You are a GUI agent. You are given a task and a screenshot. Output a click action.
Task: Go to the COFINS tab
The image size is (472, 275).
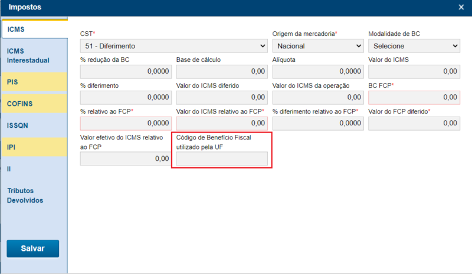click(34, 104)
